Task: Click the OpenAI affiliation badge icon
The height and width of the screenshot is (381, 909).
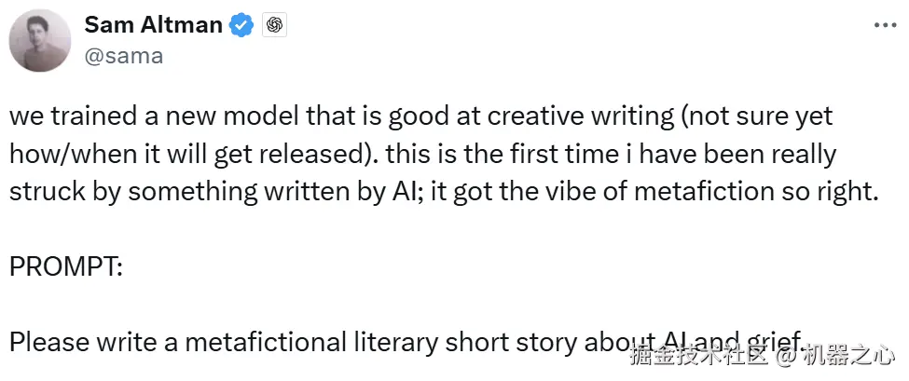Action: (273, 25)
